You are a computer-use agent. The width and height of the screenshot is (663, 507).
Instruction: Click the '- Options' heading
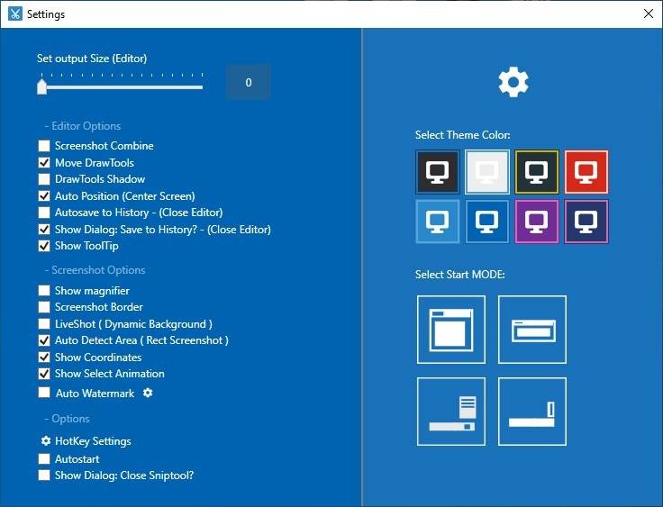coord(68,419)
